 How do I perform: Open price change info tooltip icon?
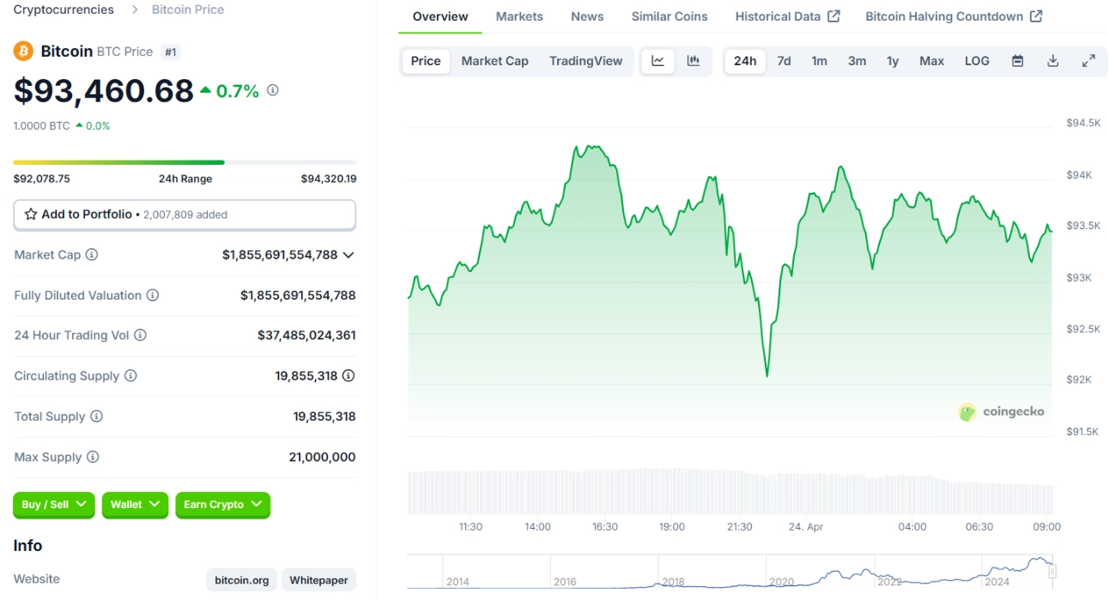pyautogui.click(x=273, y=90)
